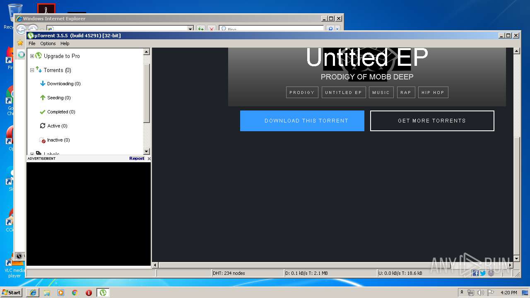Click the upload speed status entry
530x298 pixels.
click(400, 273)
